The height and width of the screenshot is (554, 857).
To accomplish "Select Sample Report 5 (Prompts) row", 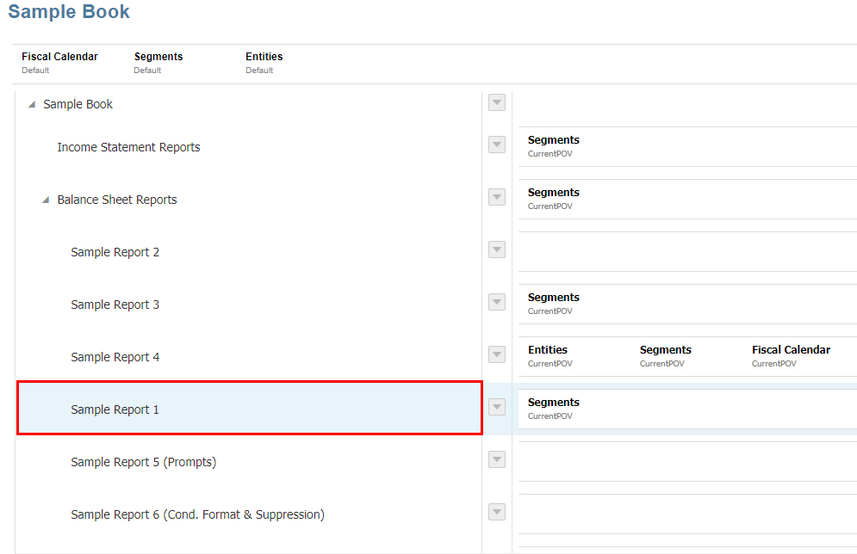I will pyautogui.click(x=143, y=462).
